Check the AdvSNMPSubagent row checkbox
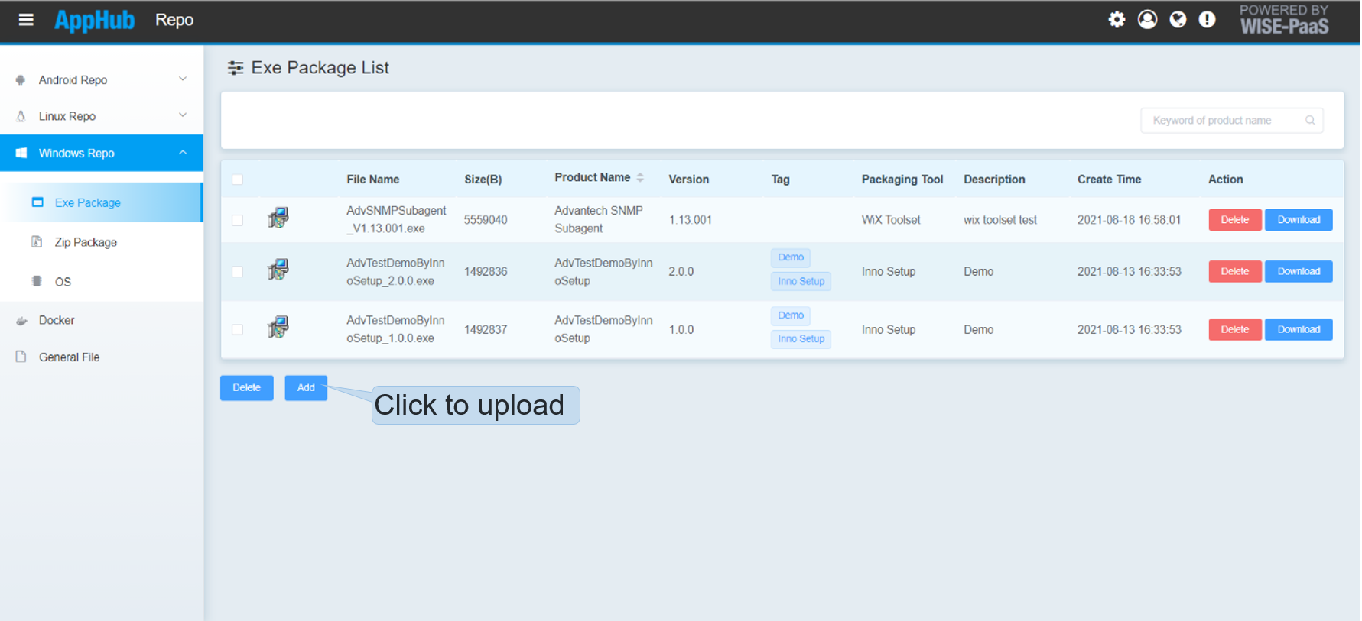The image size is (1362, 621). click(237, 220)
